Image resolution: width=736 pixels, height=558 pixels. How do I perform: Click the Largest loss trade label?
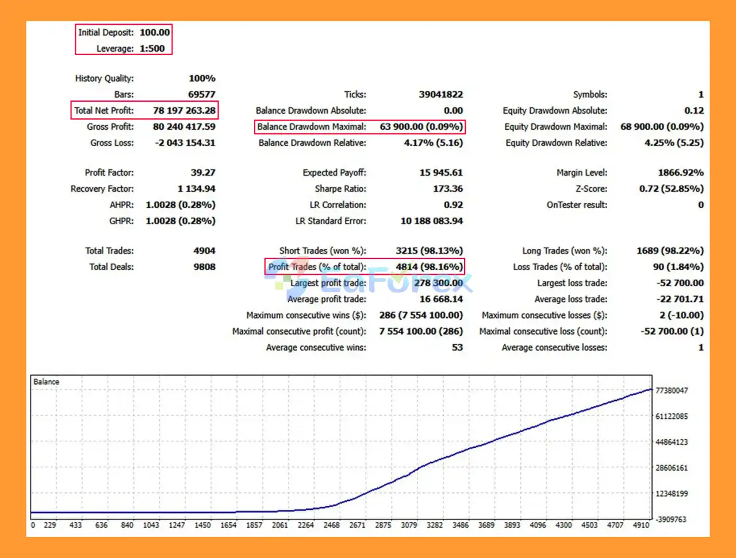pos(572,283)
